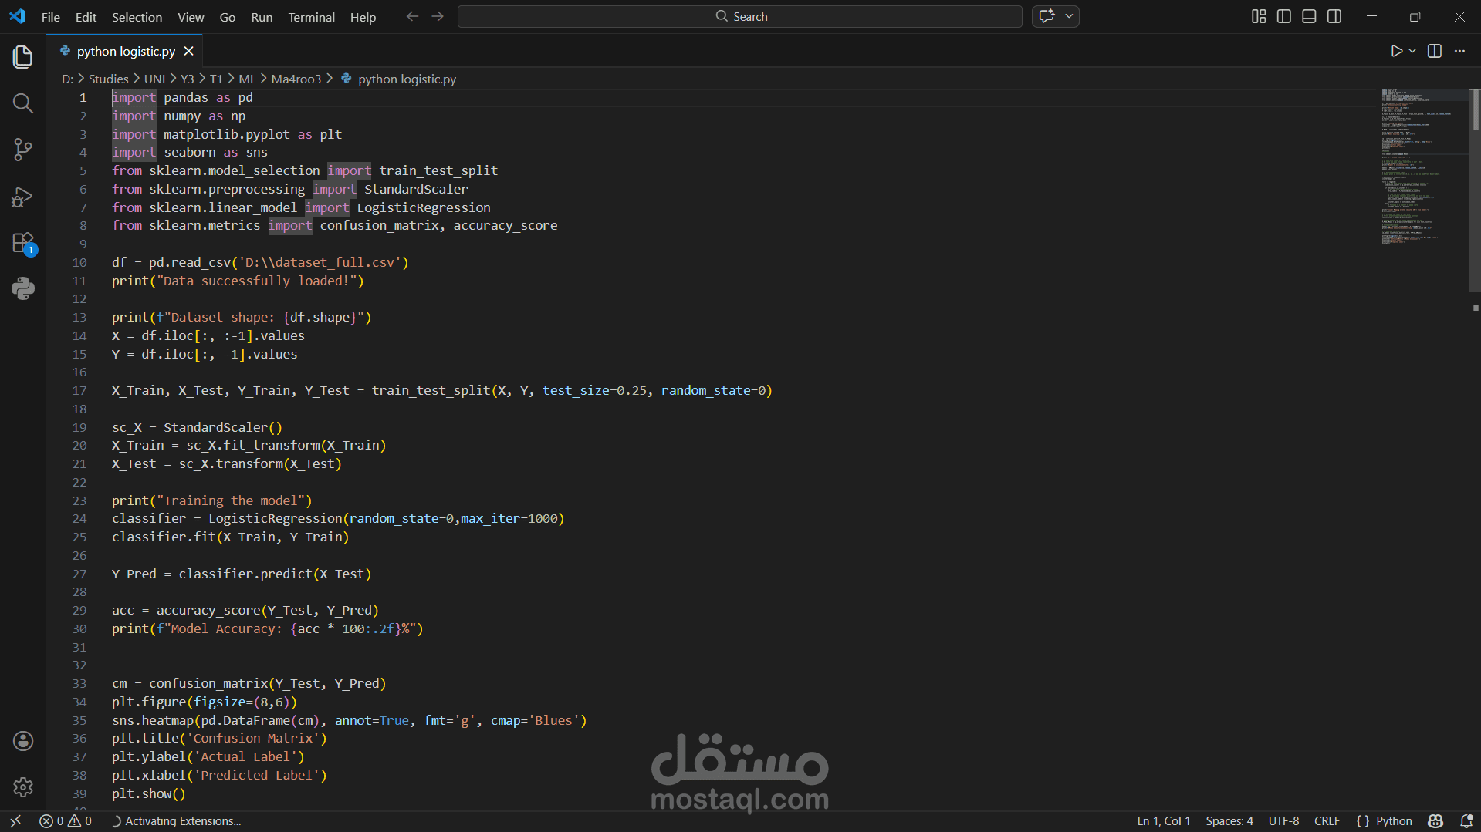Click the Y3 breadcrumb folder
Screen dimensions: 1481x832
tap(188, 79)
